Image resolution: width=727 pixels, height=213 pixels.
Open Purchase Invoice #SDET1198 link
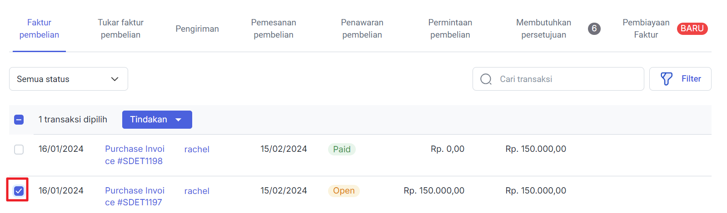[x=135, y=155]
